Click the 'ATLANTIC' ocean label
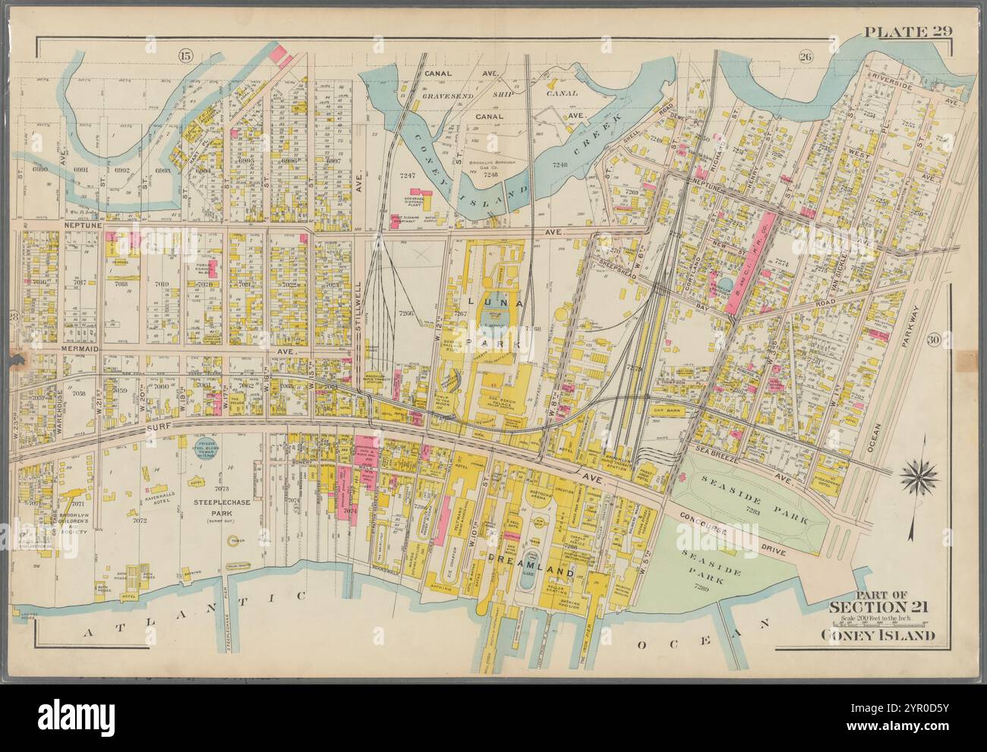Screen dimensions: 987x752 [x=194, y=613]
